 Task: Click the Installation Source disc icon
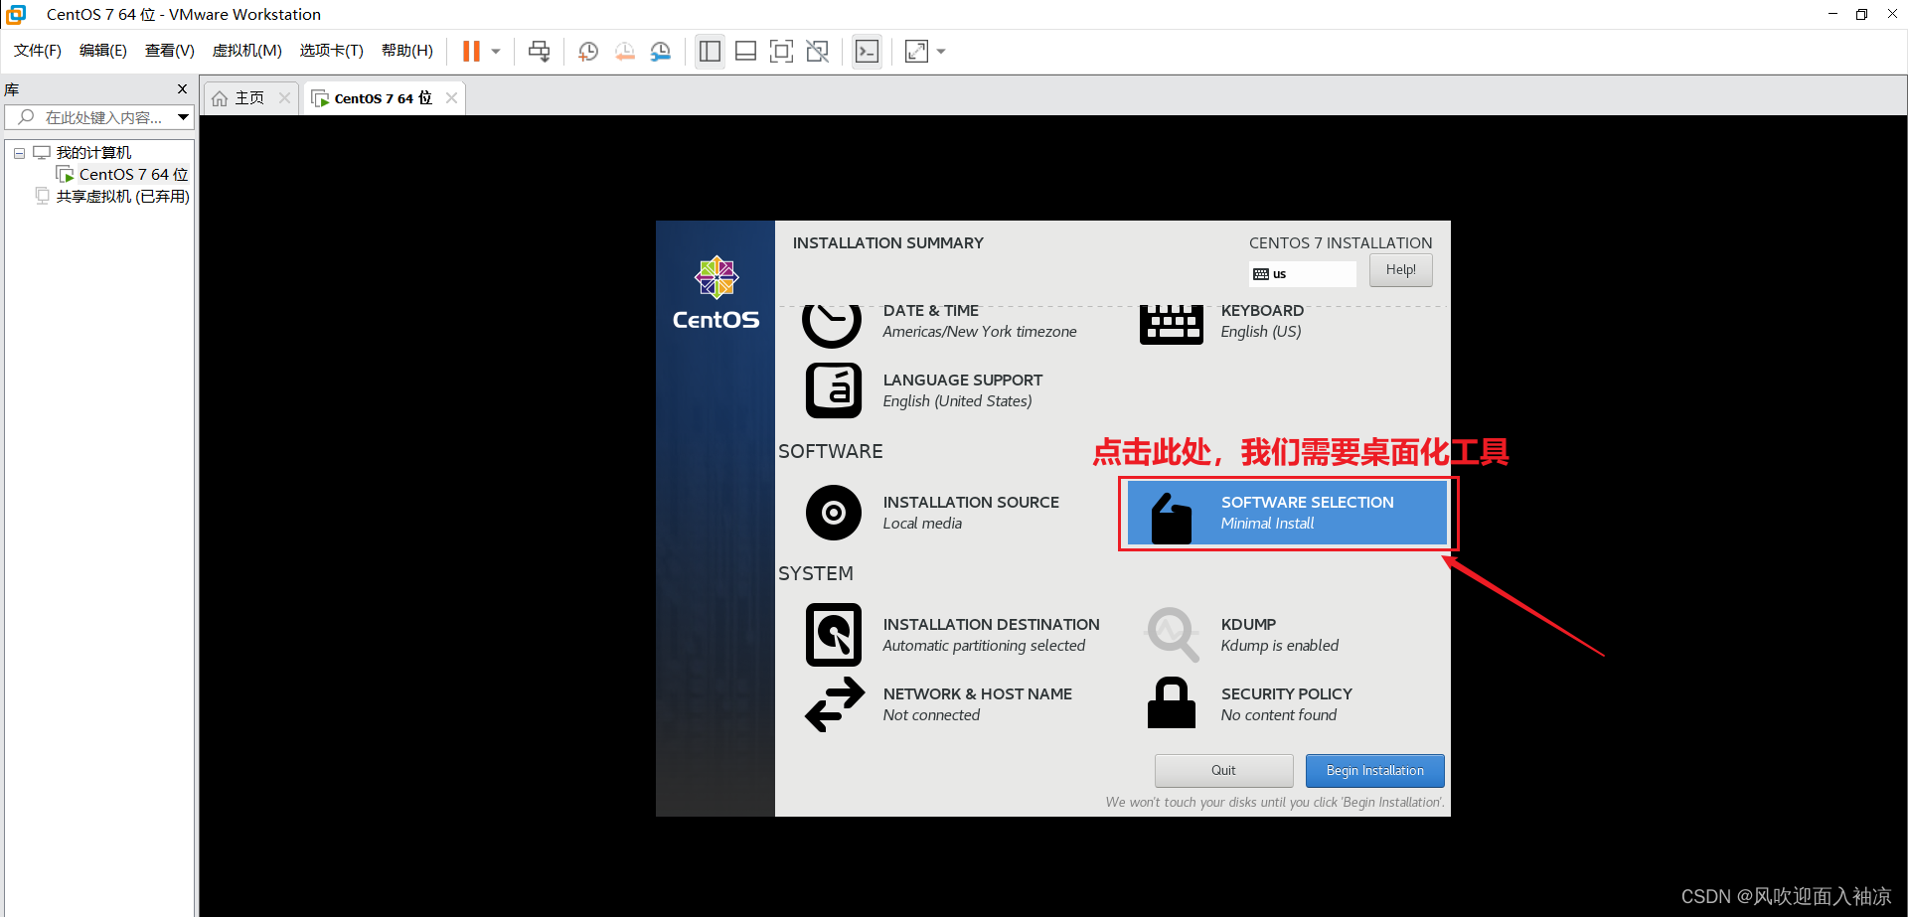click(x=833, y=513)
